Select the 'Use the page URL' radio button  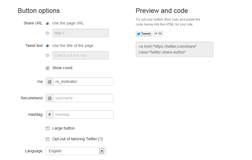47,24
